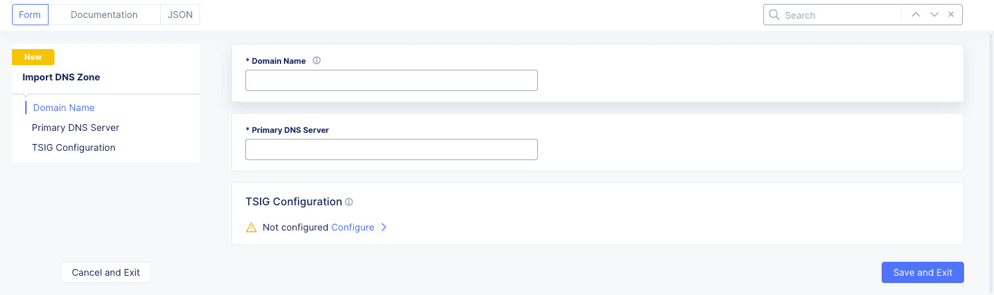This screenshot has height=295, width=994.
Task: Switch to JSON view tab
Action: coord(180,15)
